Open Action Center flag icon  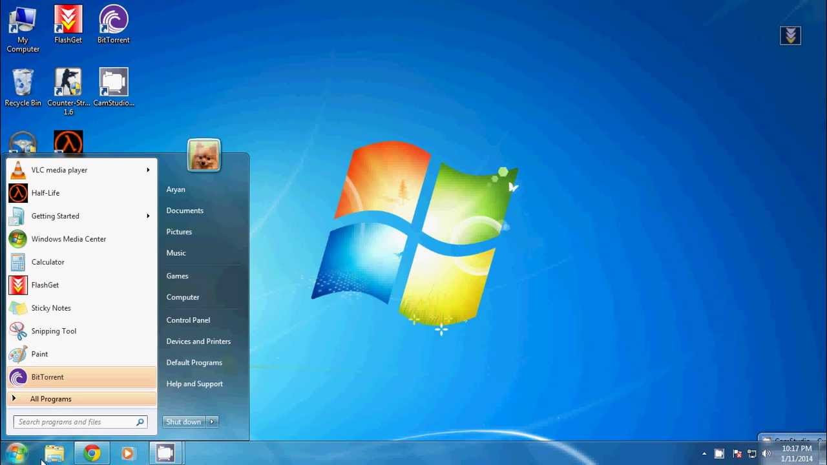[x=737, y=453]
